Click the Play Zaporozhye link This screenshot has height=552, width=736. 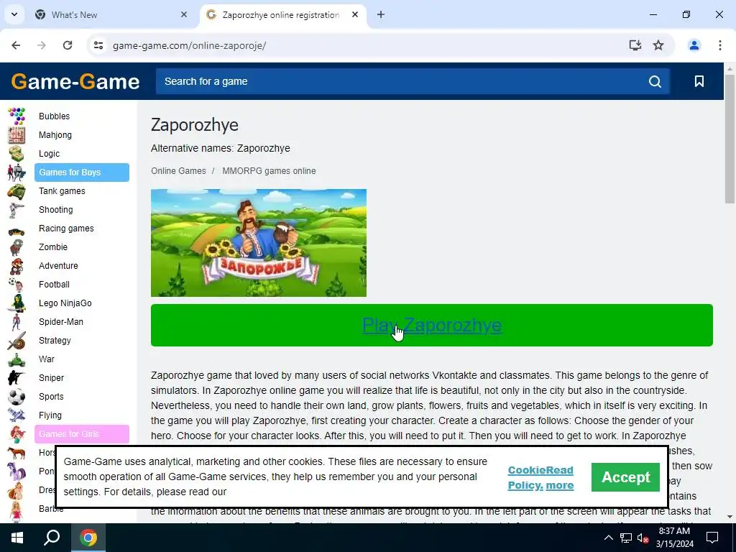(x=432, y=325)
